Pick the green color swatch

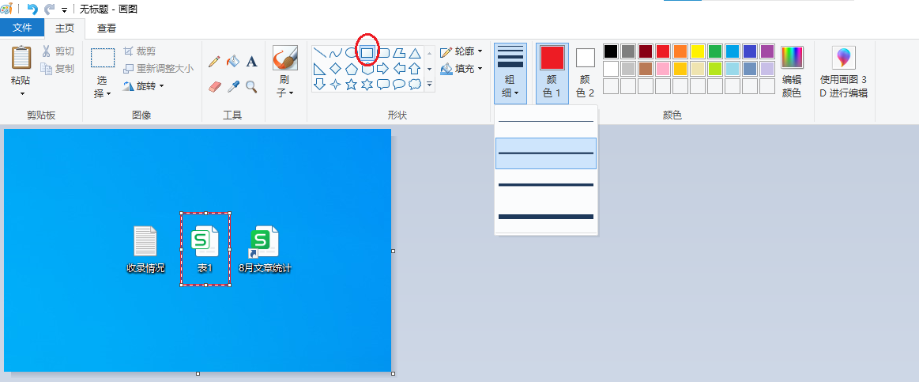click(x=715, y=51)
